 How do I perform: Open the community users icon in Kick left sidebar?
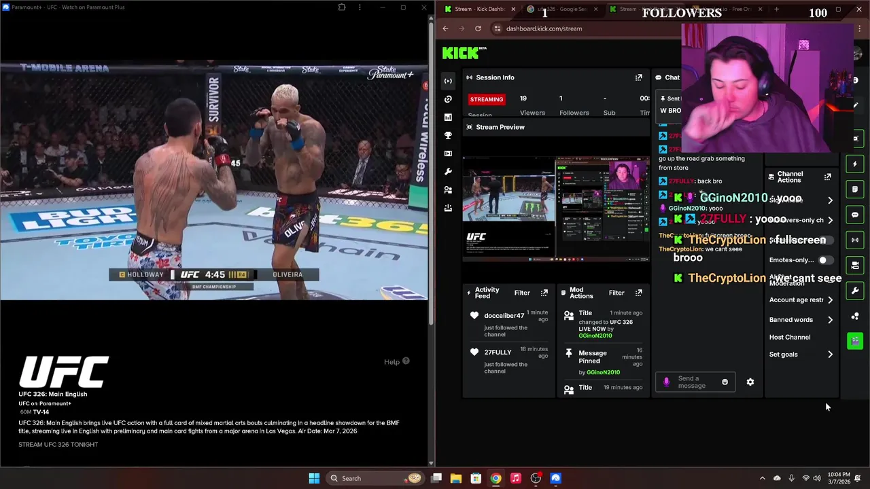pos(448,190)
